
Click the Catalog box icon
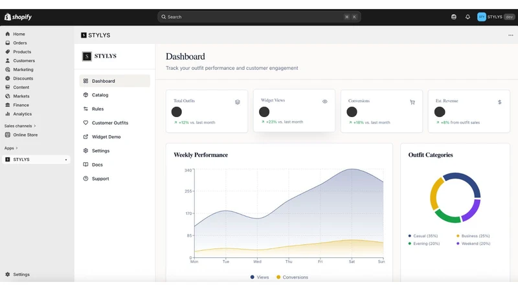point(85,95)
